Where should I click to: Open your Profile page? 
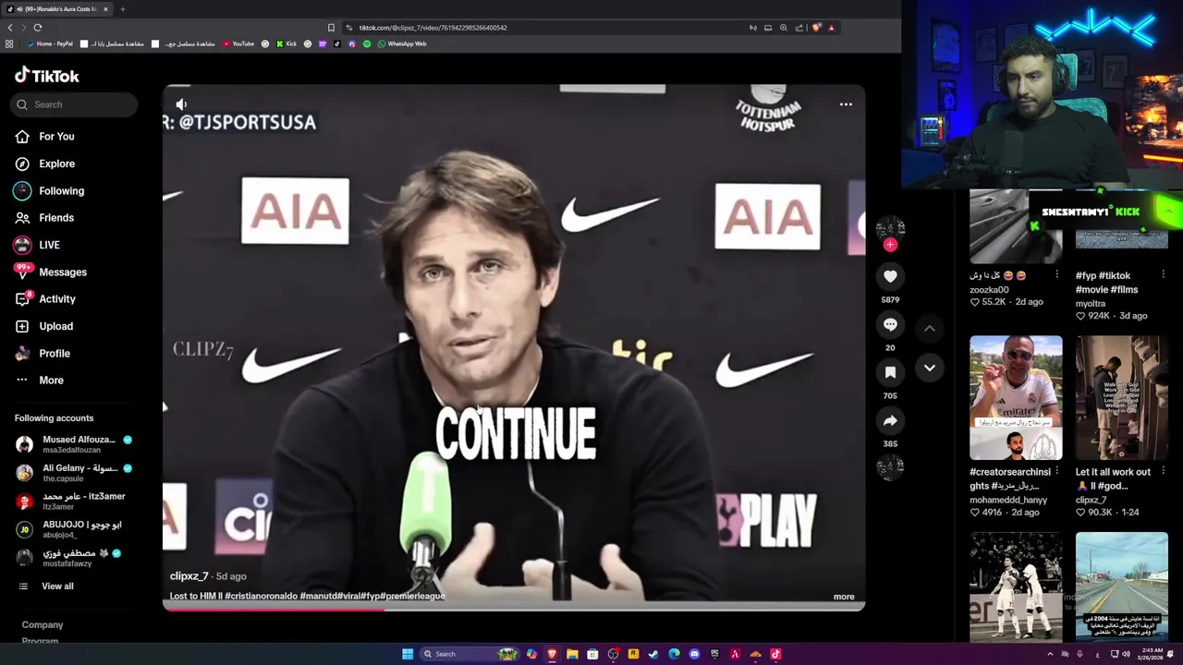tap(54, 354)
